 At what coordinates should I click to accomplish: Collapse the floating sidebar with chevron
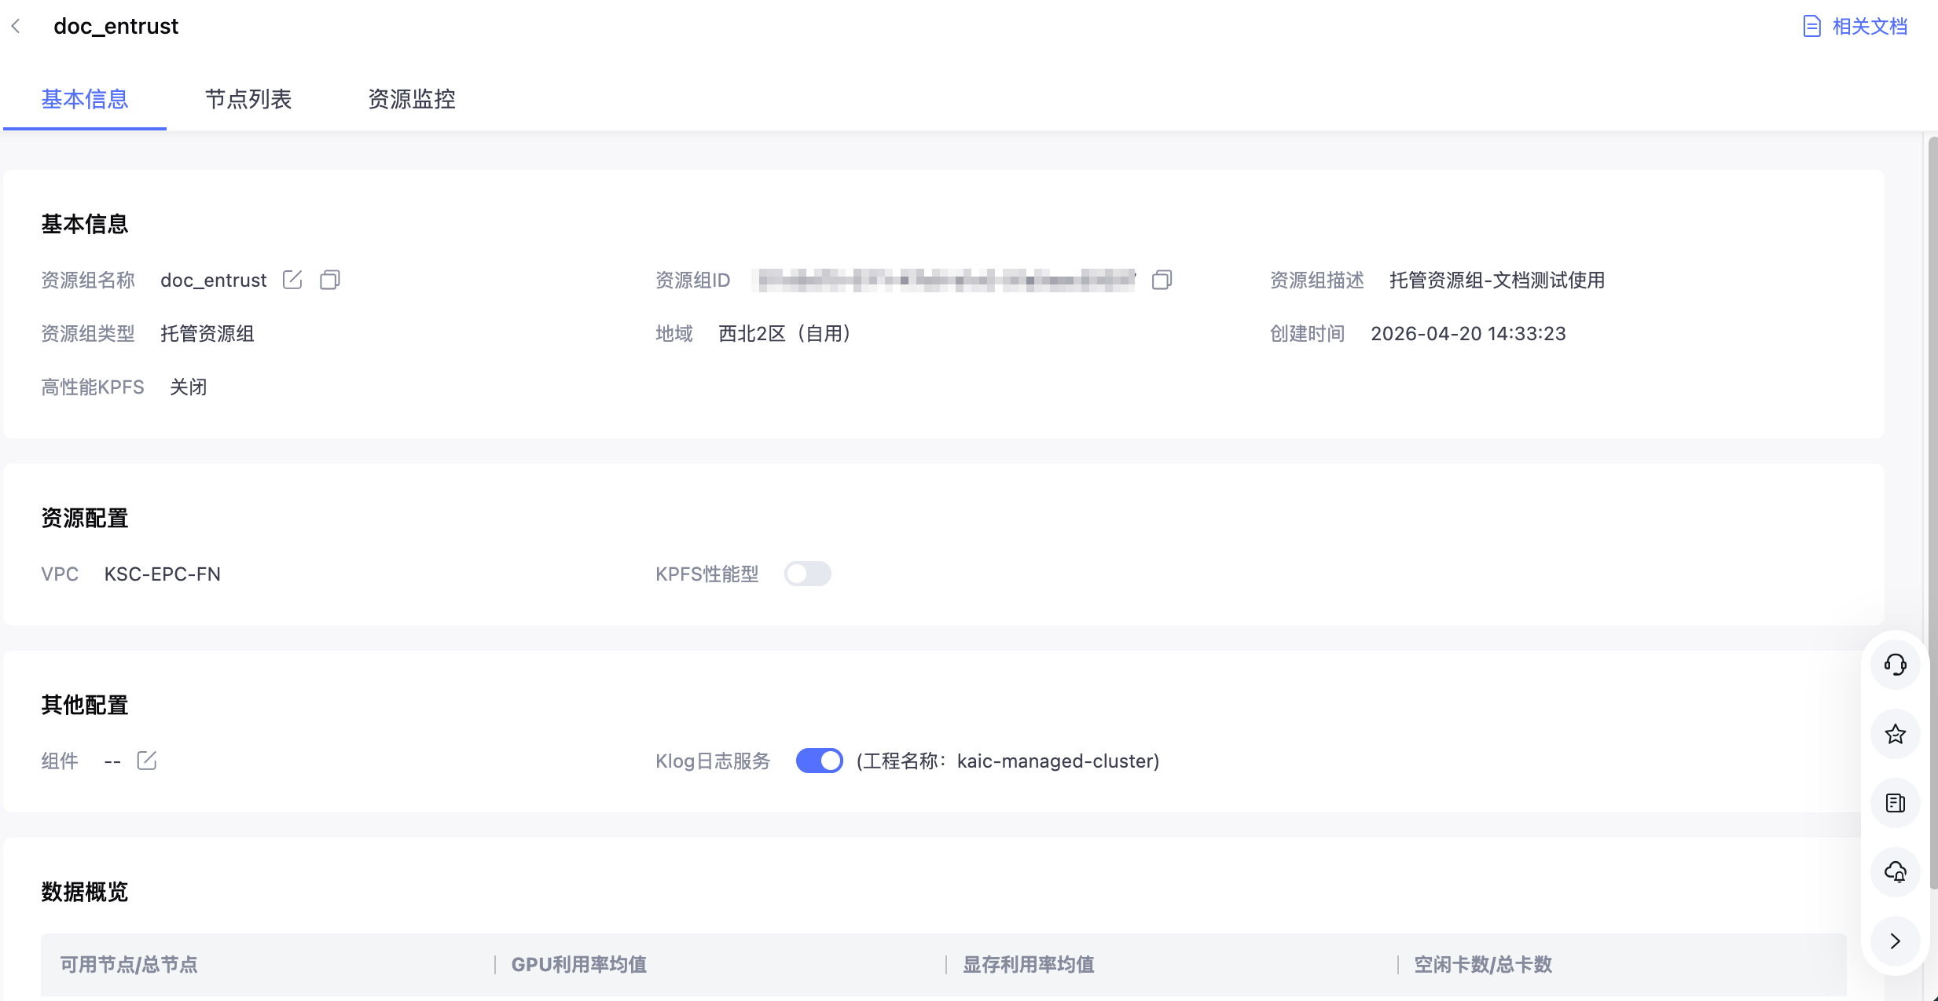pos(1895,941)
